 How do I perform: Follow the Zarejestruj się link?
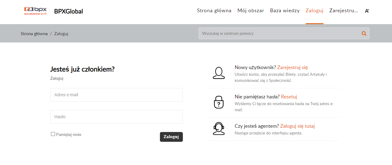click(x=292, y=67)
